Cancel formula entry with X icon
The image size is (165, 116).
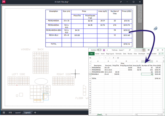point(105,58)
